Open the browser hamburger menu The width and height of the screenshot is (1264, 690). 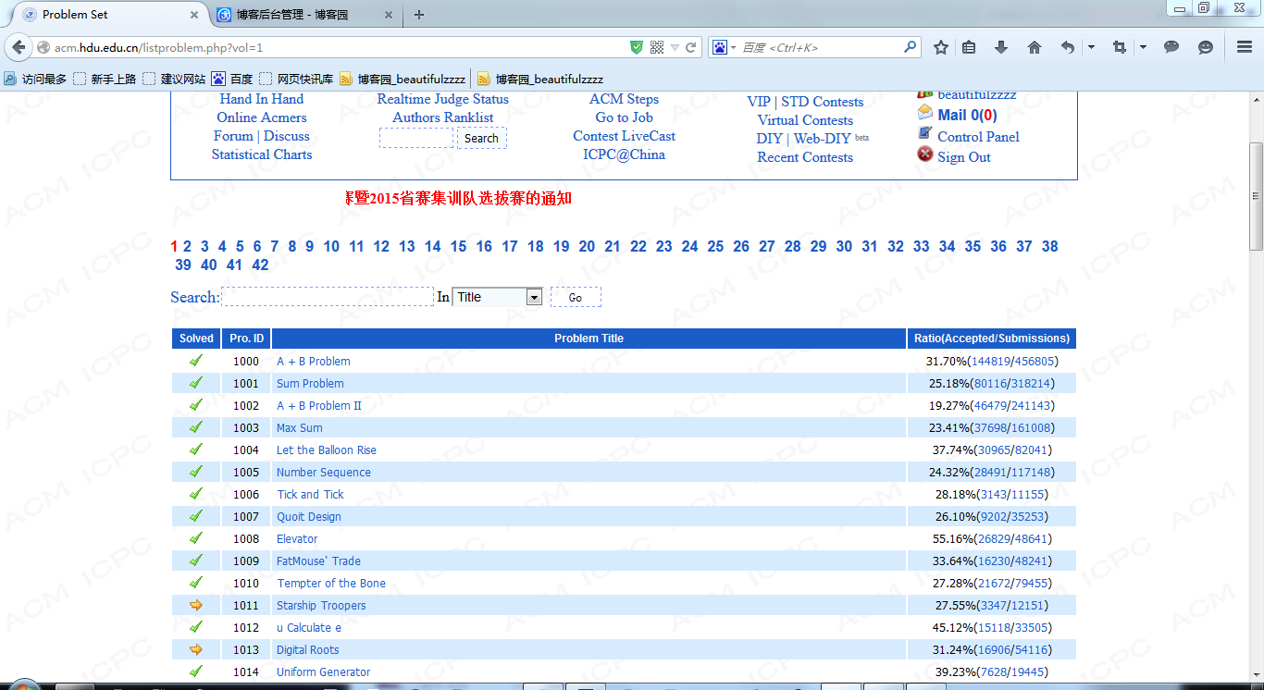(1245, 47)
